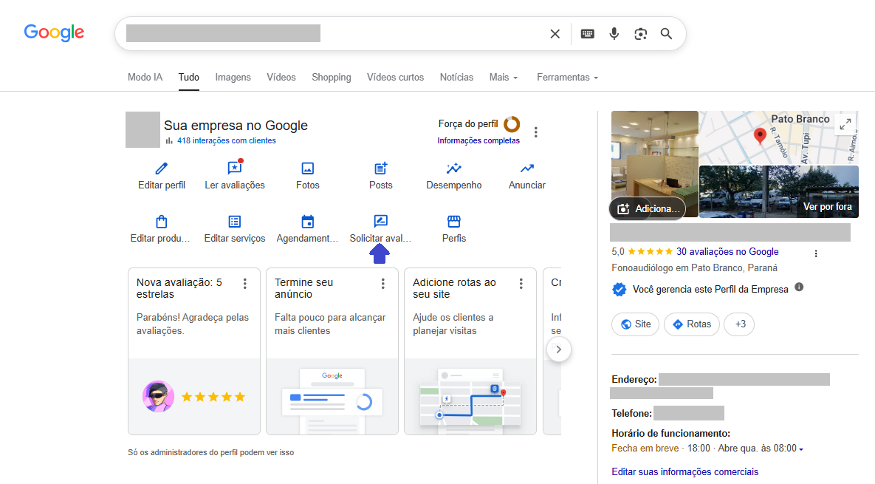Go to the Vídeos tab
Viewport: 875px width, 484px height.
281,77
